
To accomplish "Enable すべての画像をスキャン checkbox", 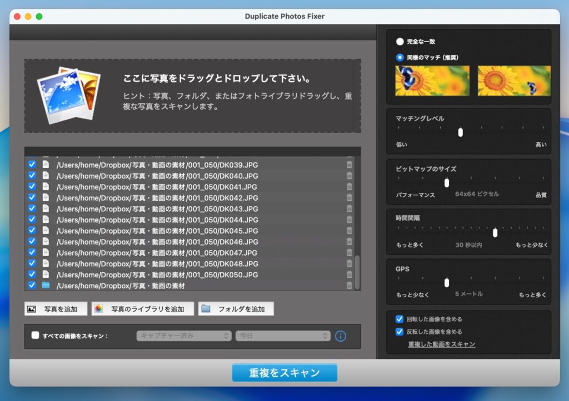I will [36, 336].
